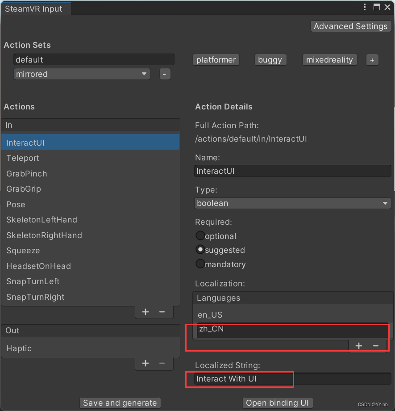Open the mirrored usage dropdown
The height and width of the screenshot is (411, 395).
click(82, 74)
